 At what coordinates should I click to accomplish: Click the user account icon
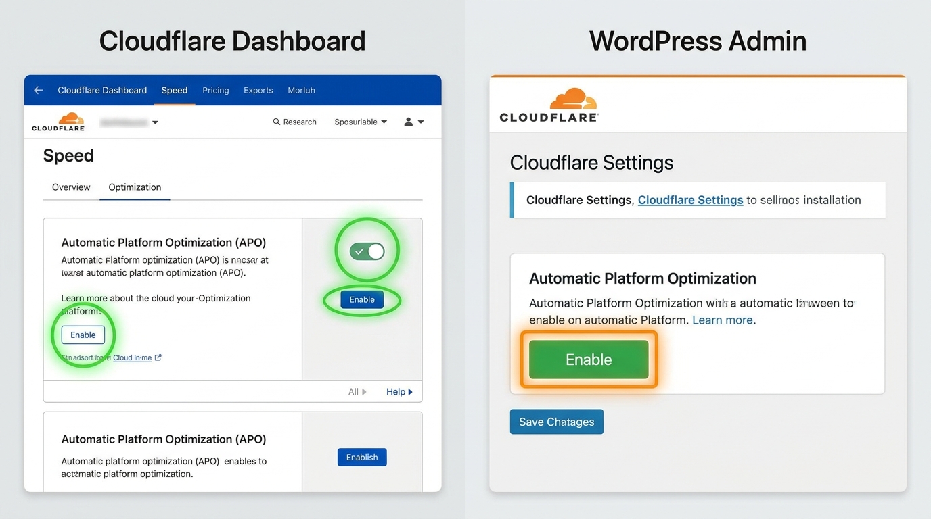pos(409,122)
